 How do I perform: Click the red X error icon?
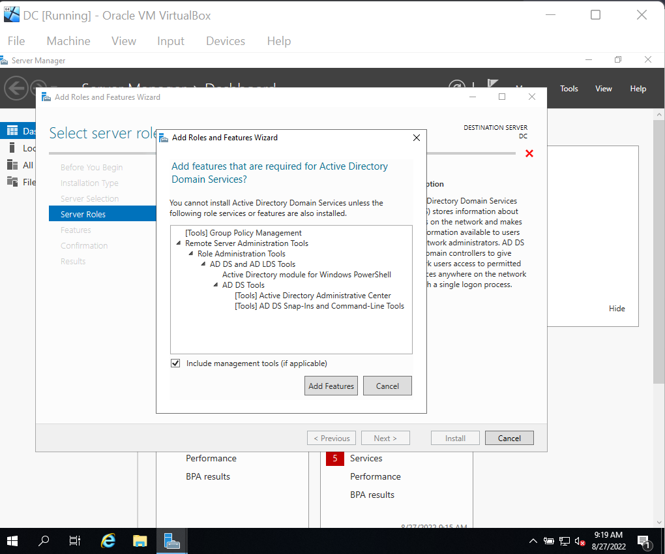pos(529,153)
